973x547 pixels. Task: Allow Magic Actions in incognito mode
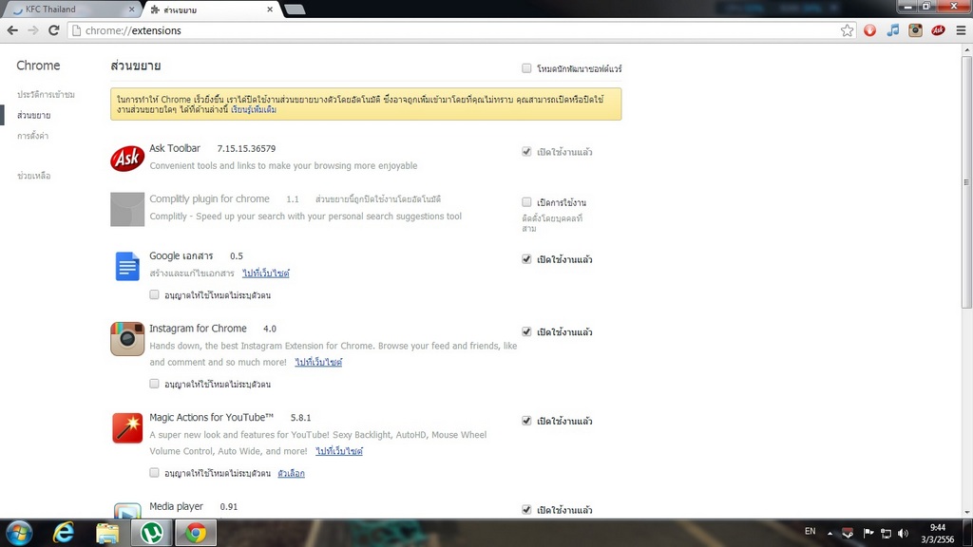154,473
